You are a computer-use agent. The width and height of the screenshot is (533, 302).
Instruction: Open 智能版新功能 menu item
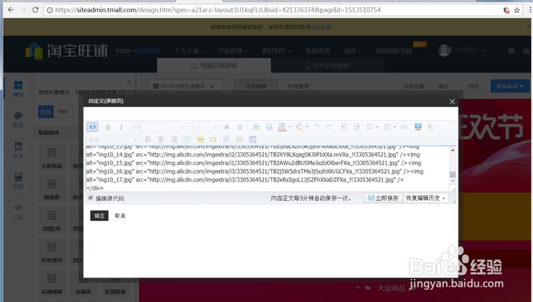394,51
